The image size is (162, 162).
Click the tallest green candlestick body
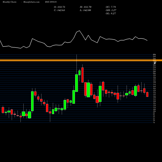32,101
